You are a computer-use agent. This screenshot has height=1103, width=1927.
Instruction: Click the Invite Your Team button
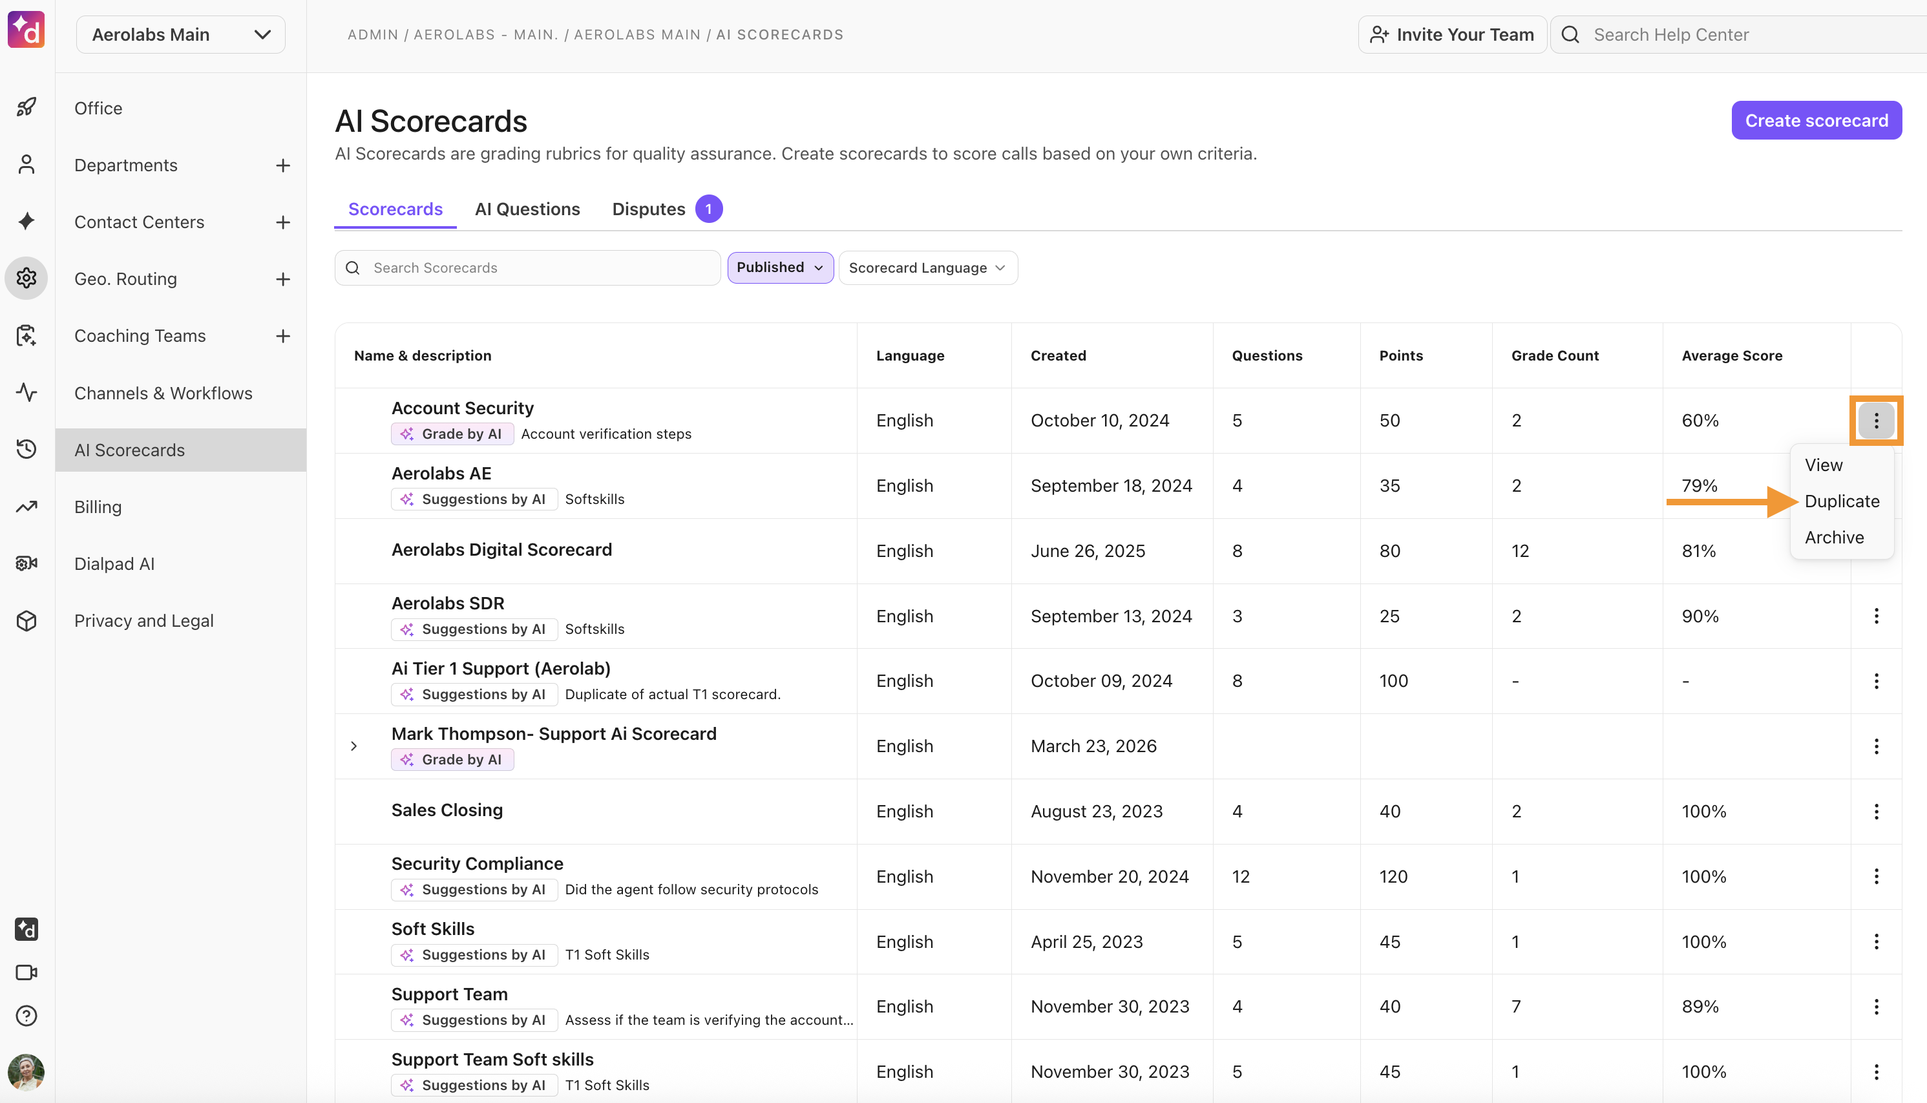(1452, 35)
